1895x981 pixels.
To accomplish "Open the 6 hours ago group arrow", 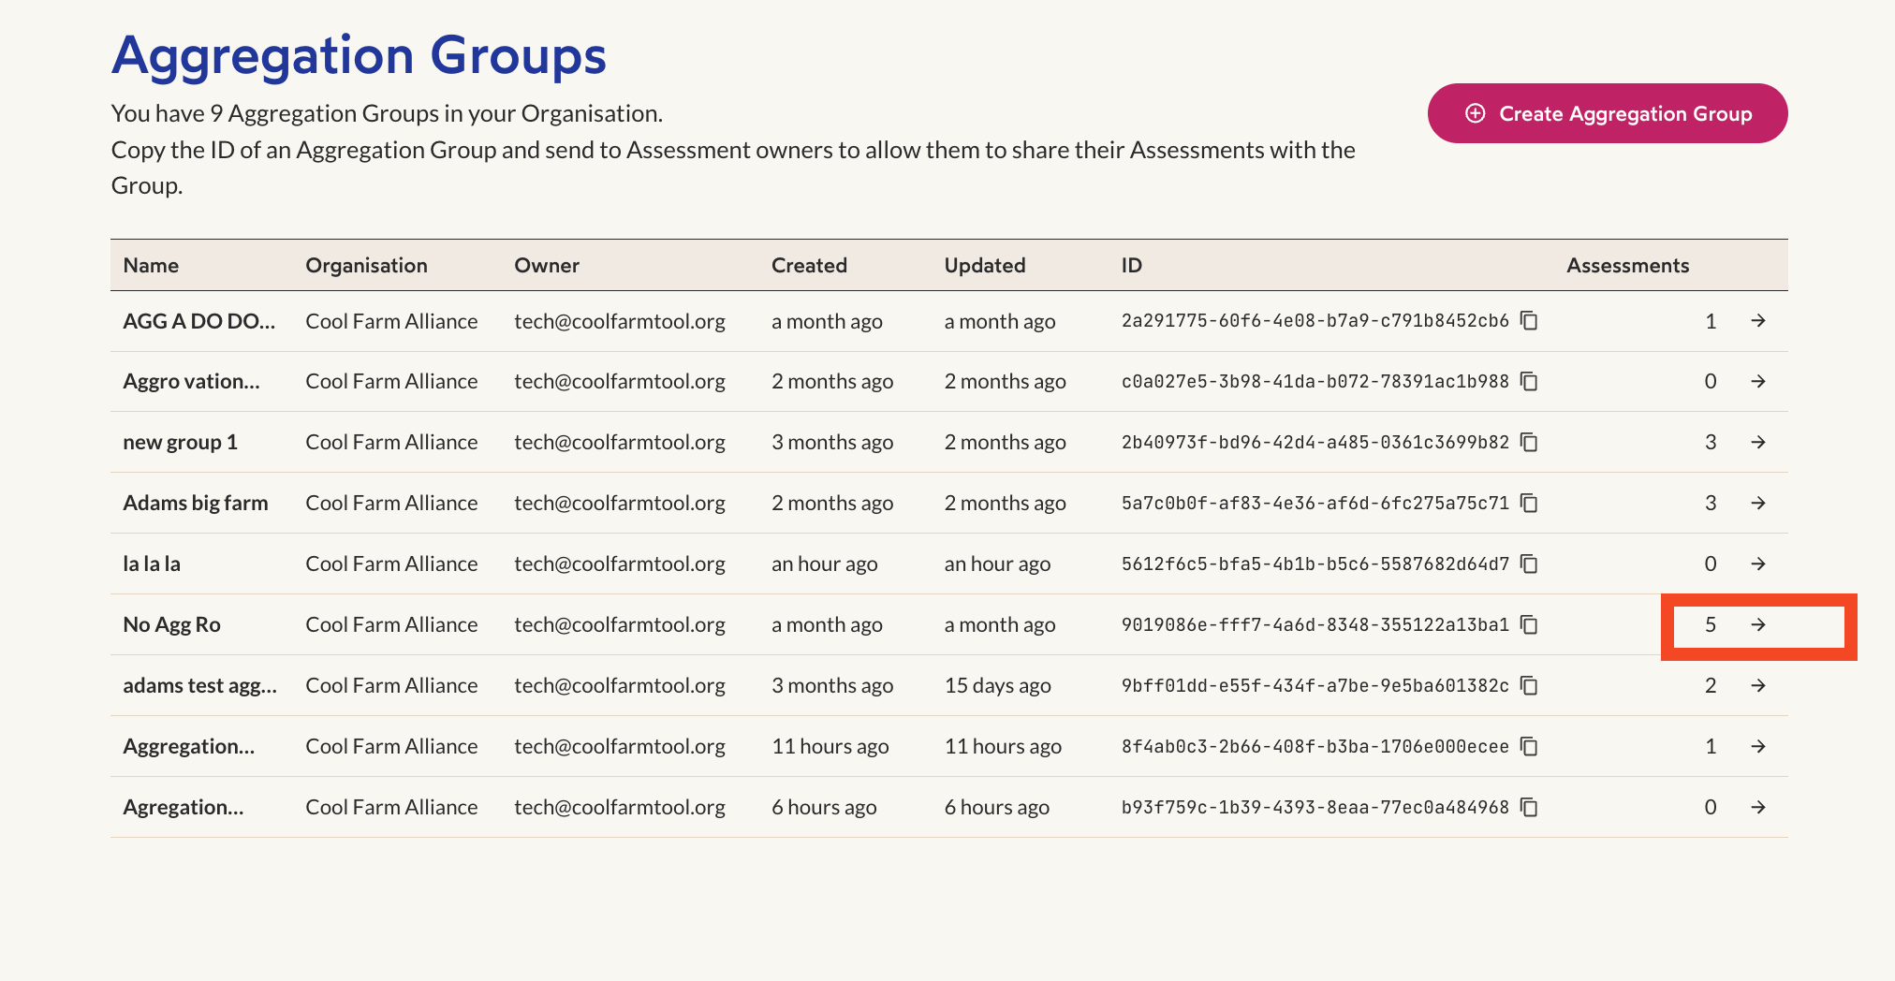I will click(1758, 807).
